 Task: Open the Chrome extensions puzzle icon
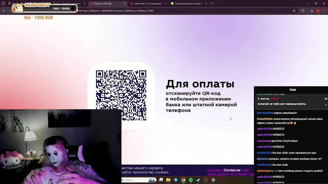[303, 11]
